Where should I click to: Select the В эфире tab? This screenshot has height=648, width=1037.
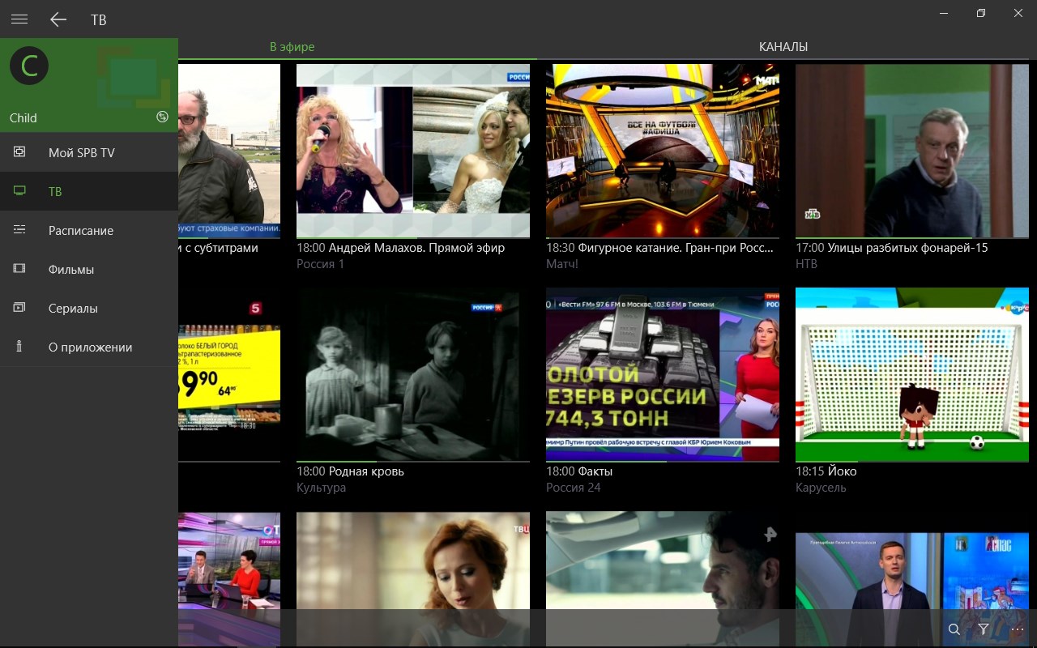pos(291,47)
